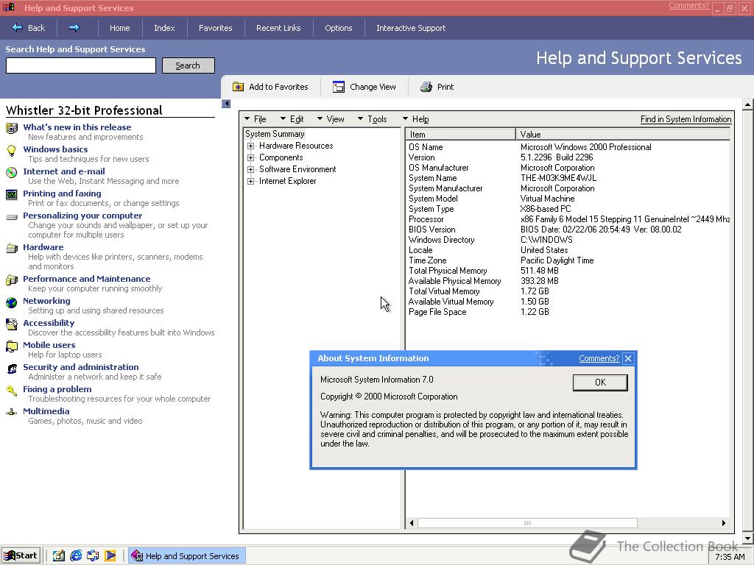Click the Personalizing your computer icon

12,217
